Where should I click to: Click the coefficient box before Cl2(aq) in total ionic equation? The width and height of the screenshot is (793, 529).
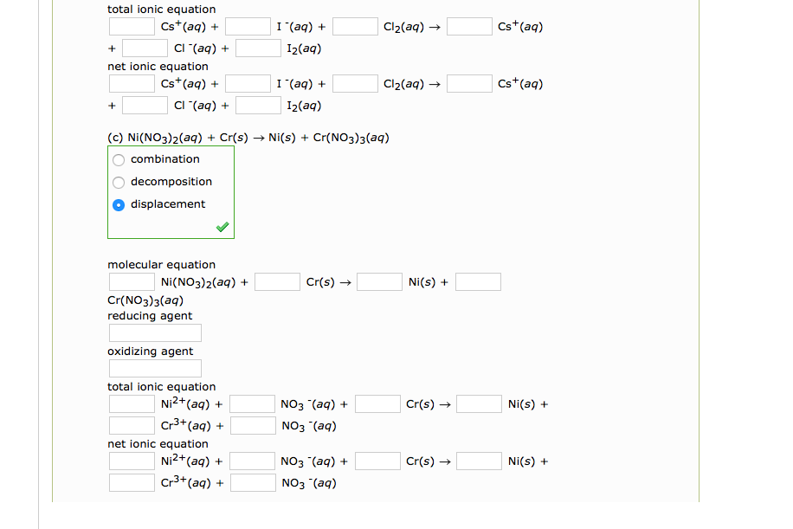354,26
